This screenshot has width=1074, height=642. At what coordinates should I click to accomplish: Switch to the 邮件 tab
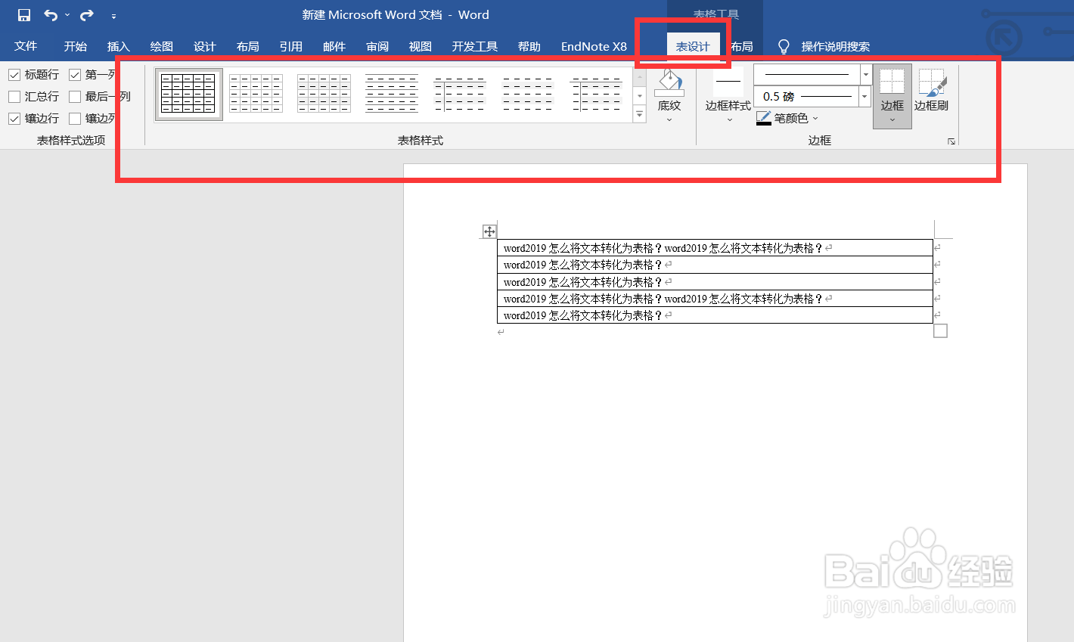(x=334, y=46)
